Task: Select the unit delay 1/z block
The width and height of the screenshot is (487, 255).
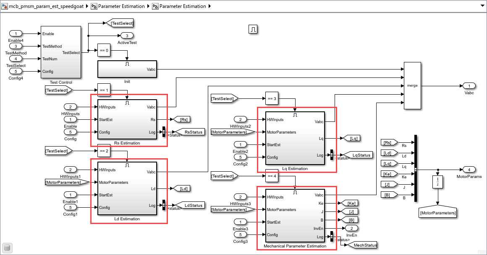Action: click(x=437, y=182)
